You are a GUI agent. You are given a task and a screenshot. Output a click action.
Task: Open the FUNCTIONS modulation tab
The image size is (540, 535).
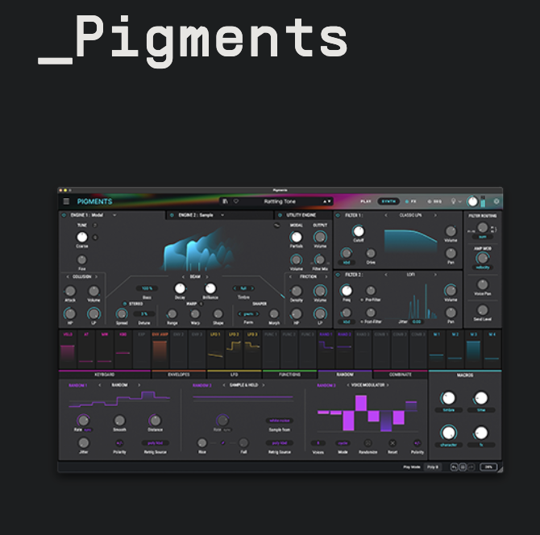coord(289,375)
